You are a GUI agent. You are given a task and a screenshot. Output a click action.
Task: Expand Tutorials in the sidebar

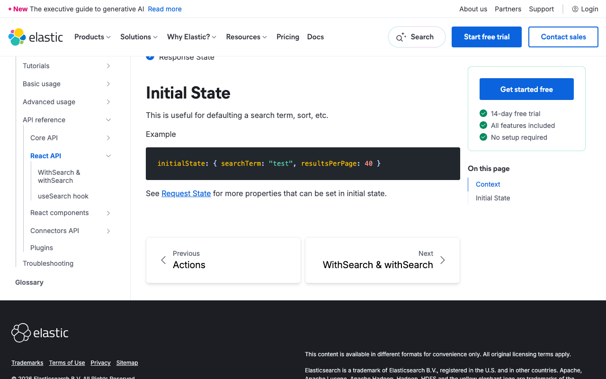pyautogui.click(x=109, y=66)
